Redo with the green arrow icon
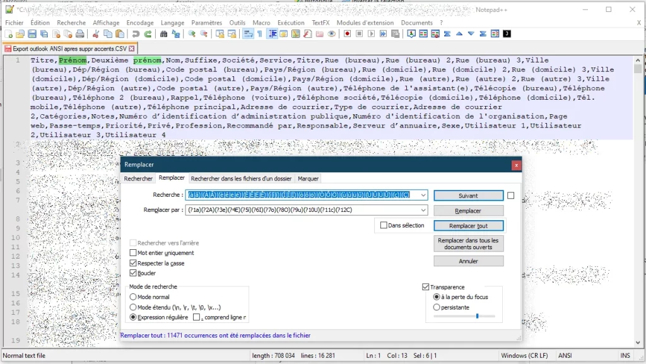The width and height of the screenshot is (646, 364). (148, 34)
